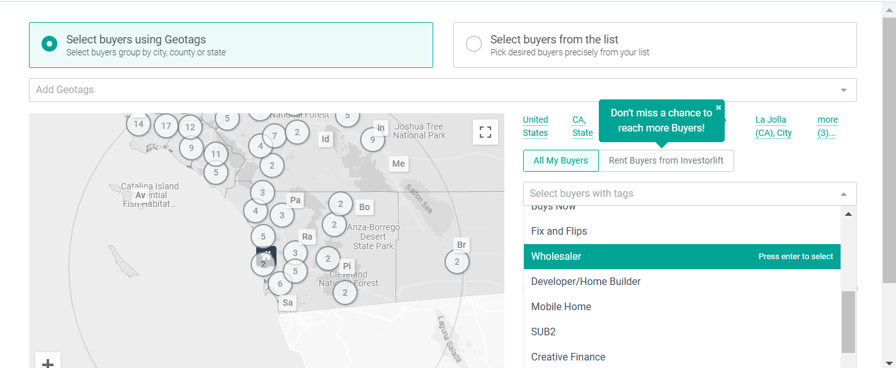
Task: Toggle map fullscreen view icon
Action: tap(485, 132)
